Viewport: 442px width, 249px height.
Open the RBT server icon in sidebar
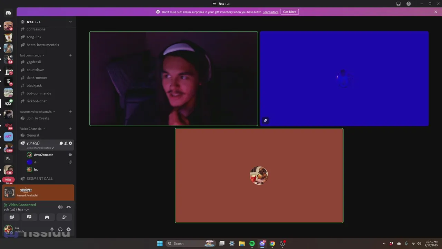[x=8, y=137]
